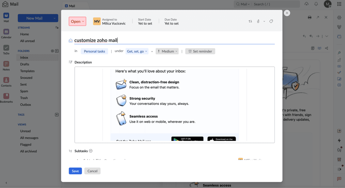Open the 'Get, set, go' list dropdown
Viewport: 345px width, 188px height.
(137, 51)
